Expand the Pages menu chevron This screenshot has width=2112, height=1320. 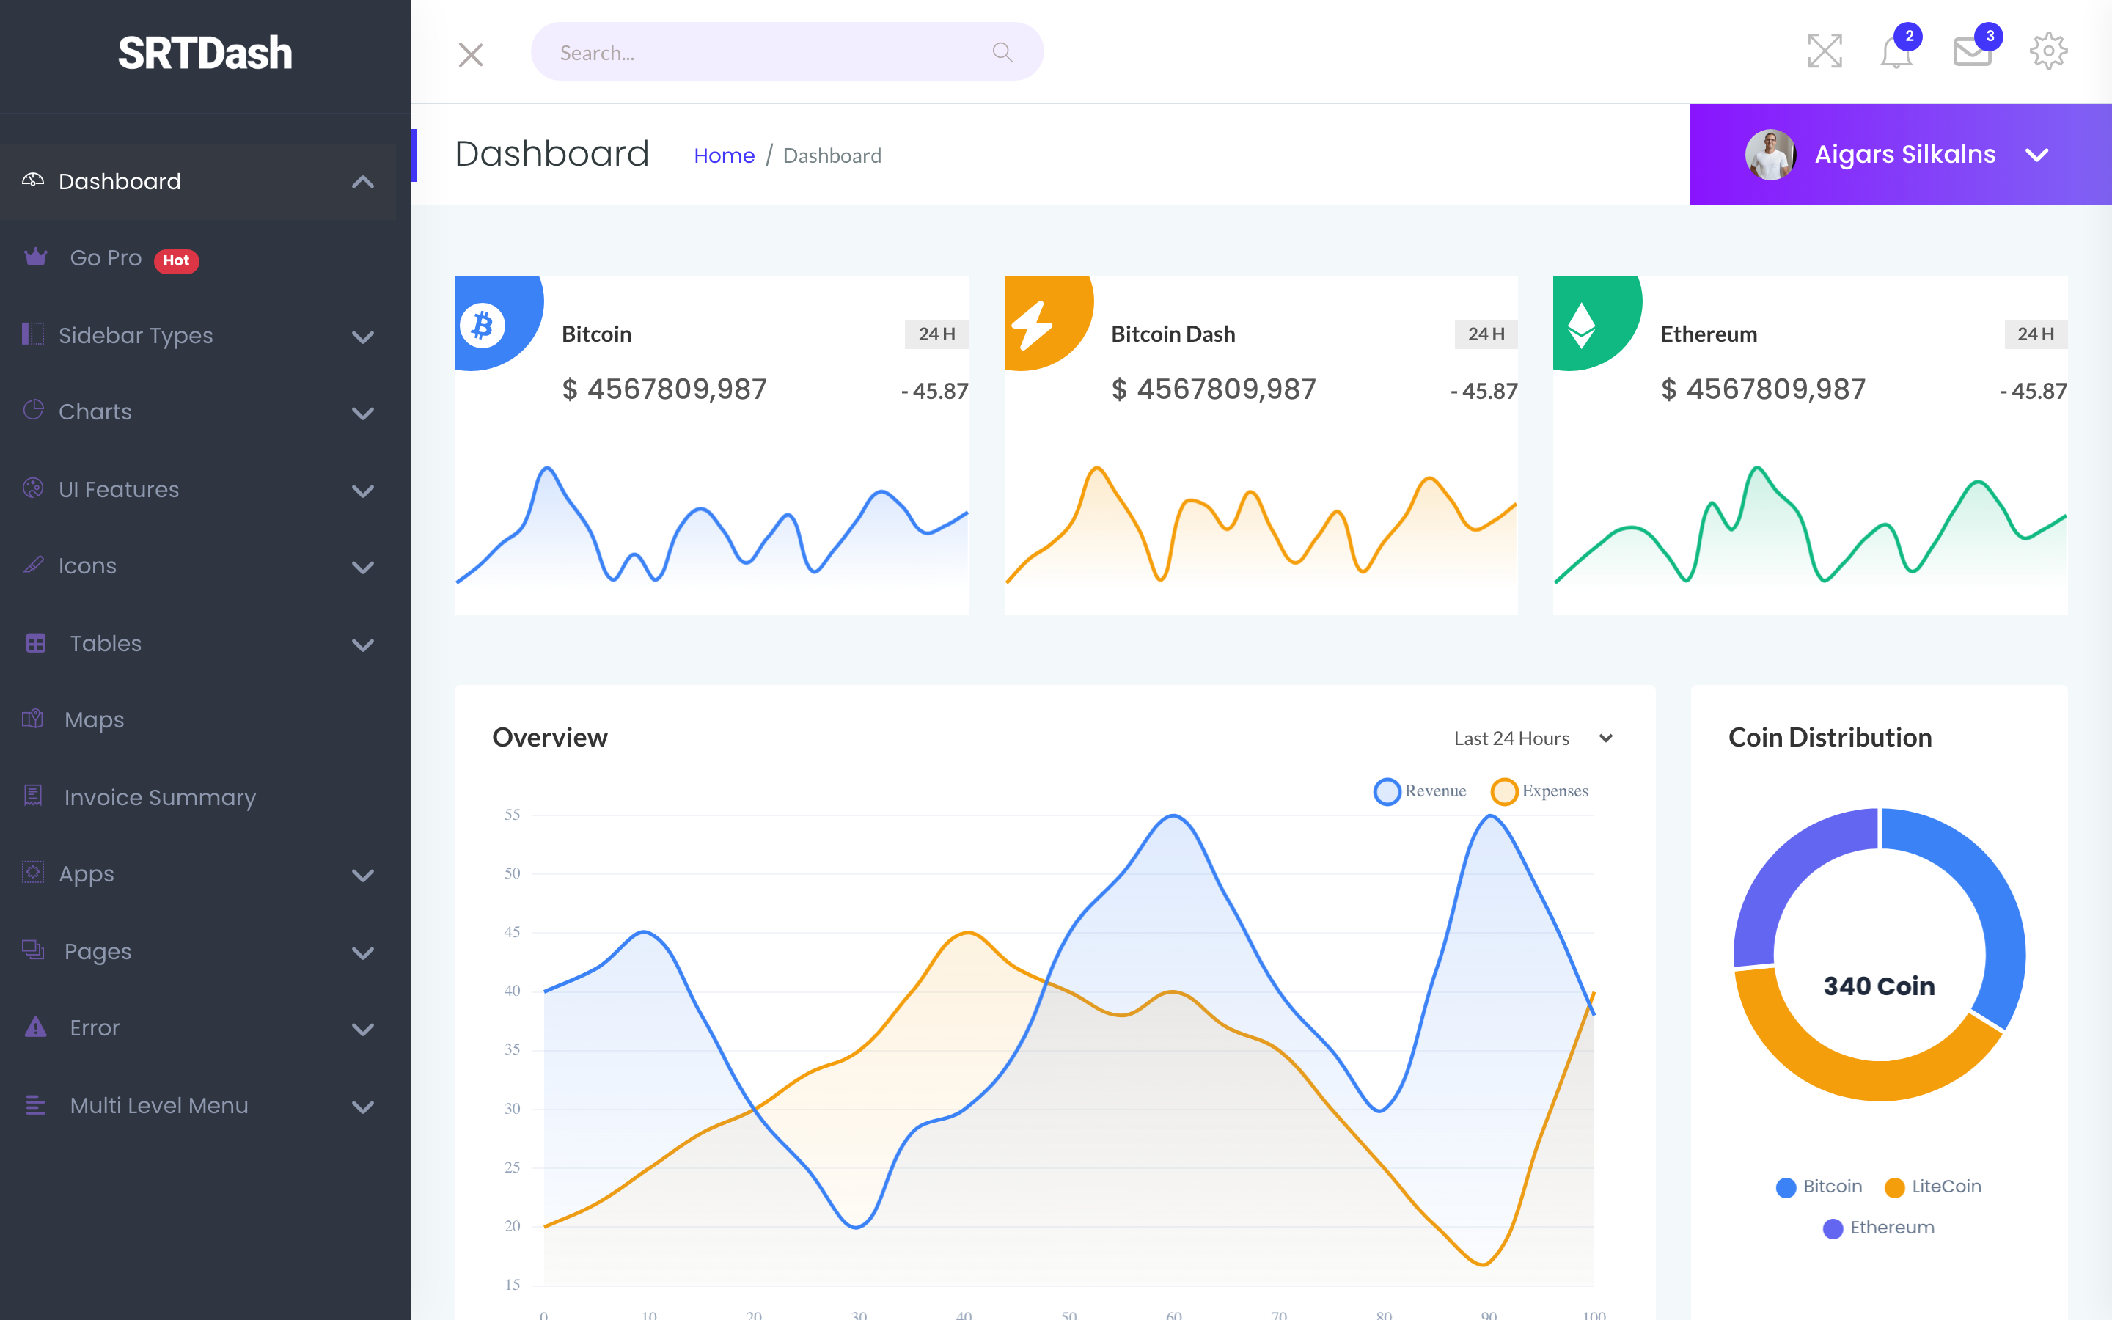coord(363,953)
